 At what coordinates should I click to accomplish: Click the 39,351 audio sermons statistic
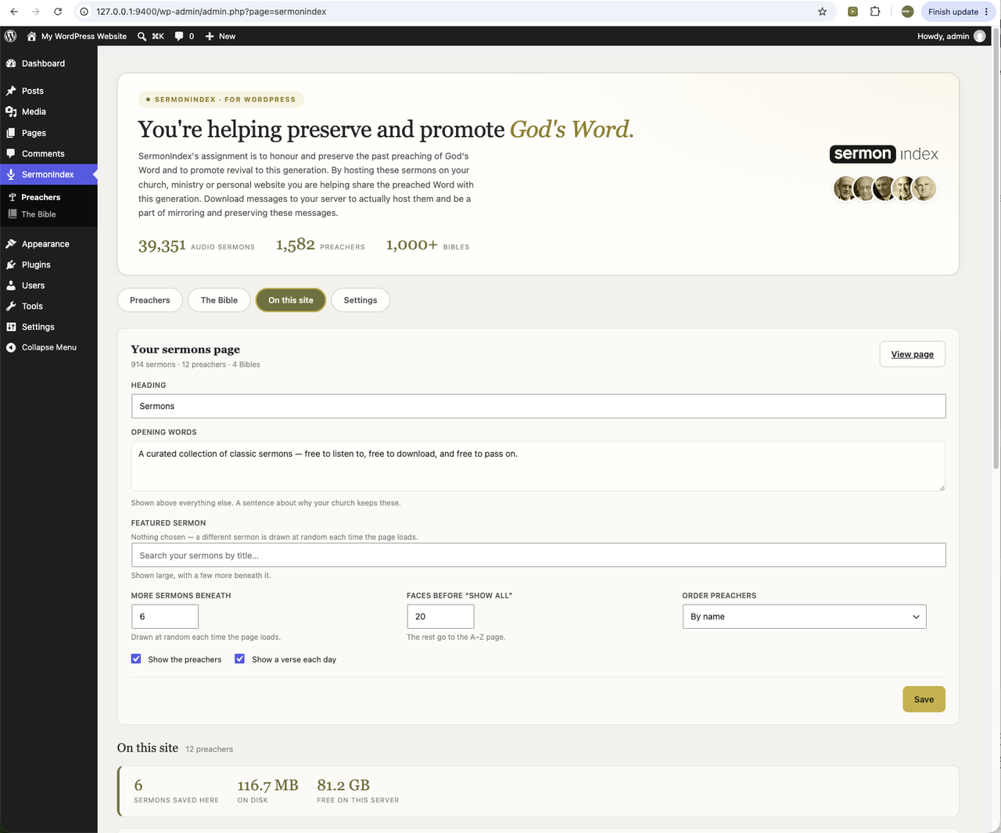(196, 246)
